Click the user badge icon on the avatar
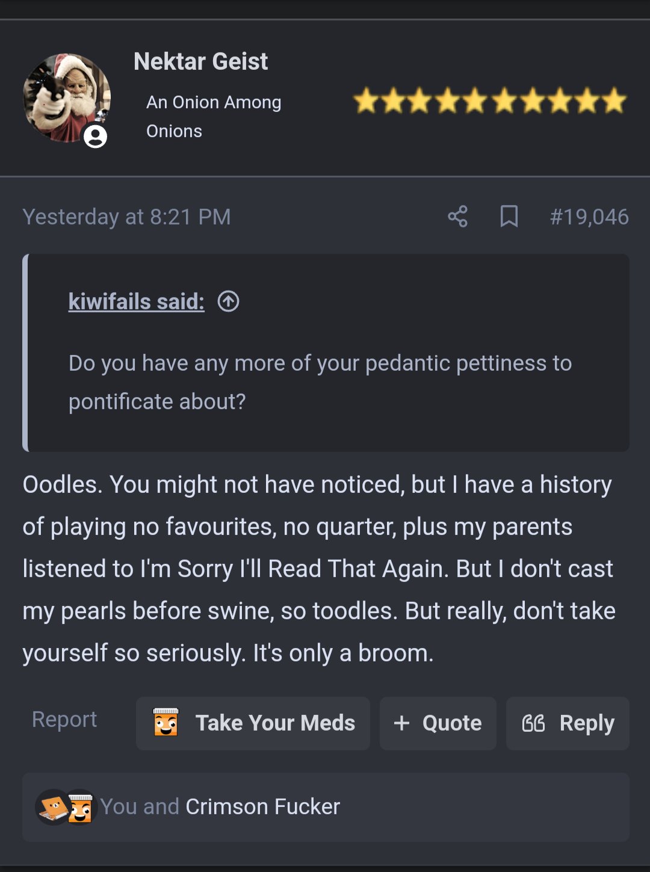The width and height of the screenshot is (650, 872). pyautogui.click(x=95, y=137)
